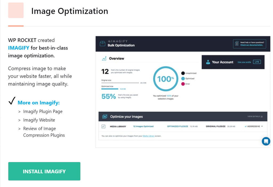Open Review of Image Compression Plugins
Image resolution: width=273 pixels, height=187 pixels.
[44, 132]
